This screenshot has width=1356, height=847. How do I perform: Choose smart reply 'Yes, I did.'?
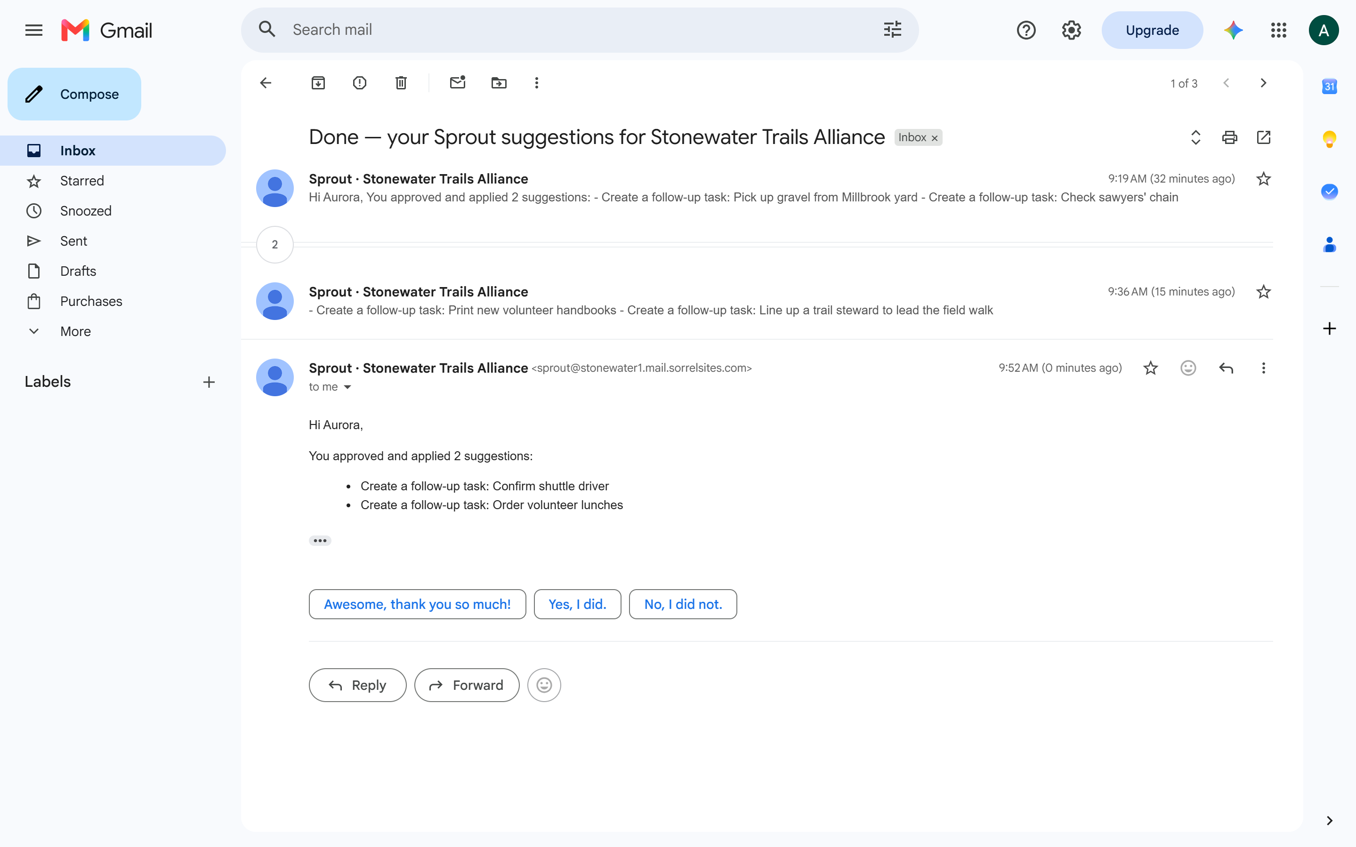[x=577, y=604]
